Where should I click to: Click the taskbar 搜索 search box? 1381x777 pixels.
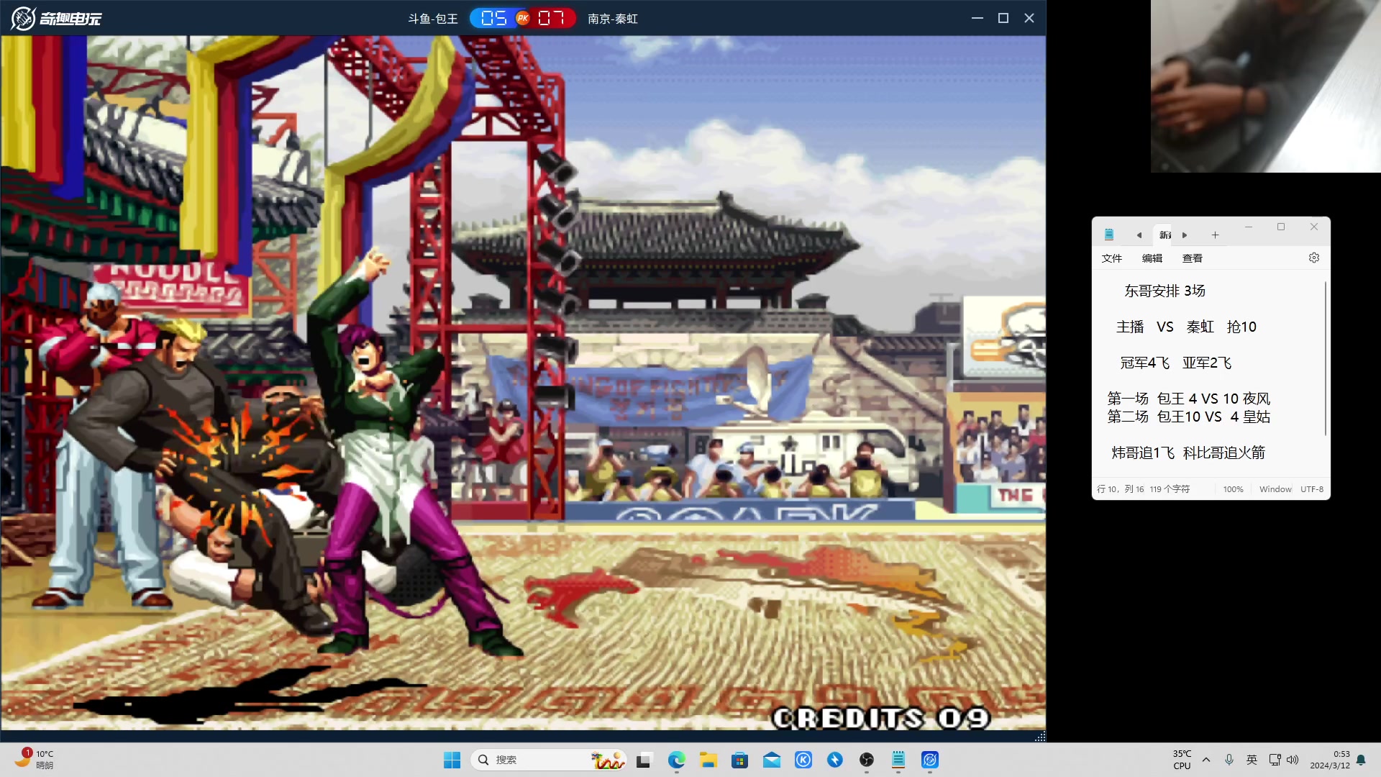pyautogui.click(x=548, y=760)
